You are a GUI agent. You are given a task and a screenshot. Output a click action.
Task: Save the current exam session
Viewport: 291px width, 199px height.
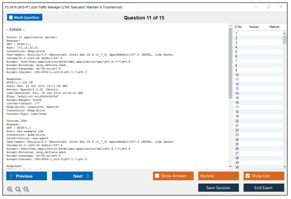tap(218, 188)
